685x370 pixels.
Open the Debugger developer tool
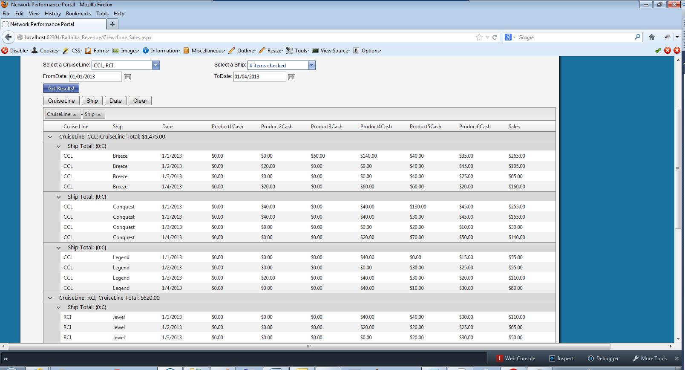tap(603, 358)
